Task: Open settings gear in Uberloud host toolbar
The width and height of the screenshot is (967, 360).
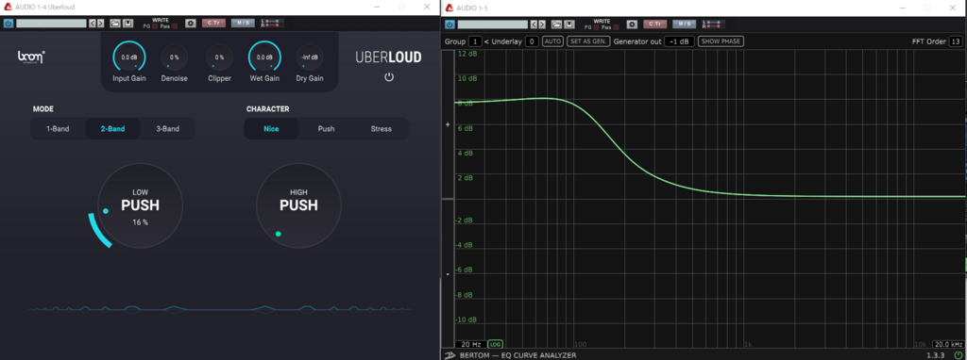Action: [191, 24]
